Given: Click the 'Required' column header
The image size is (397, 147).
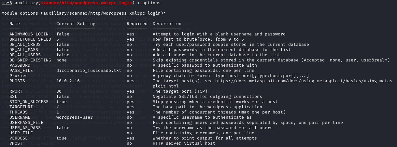Looking at the screenshot, I should click(x=137, y=24).
